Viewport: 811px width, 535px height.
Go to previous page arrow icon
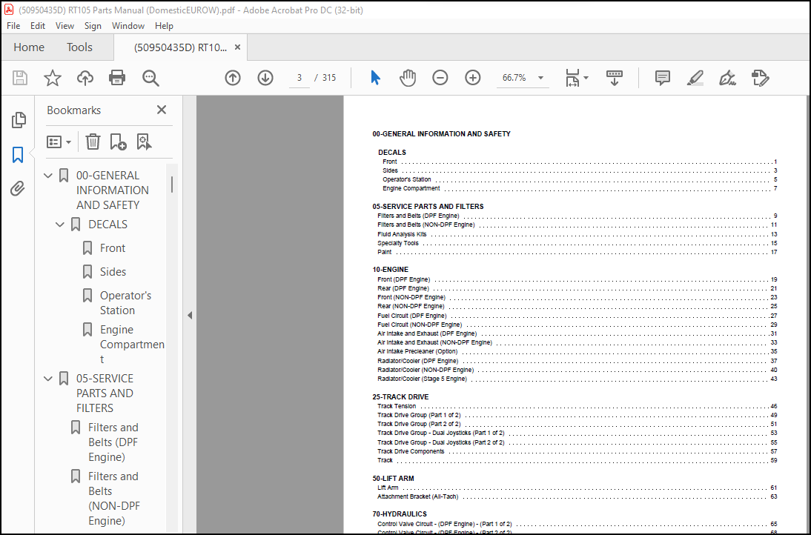click(x=233, y=78)
